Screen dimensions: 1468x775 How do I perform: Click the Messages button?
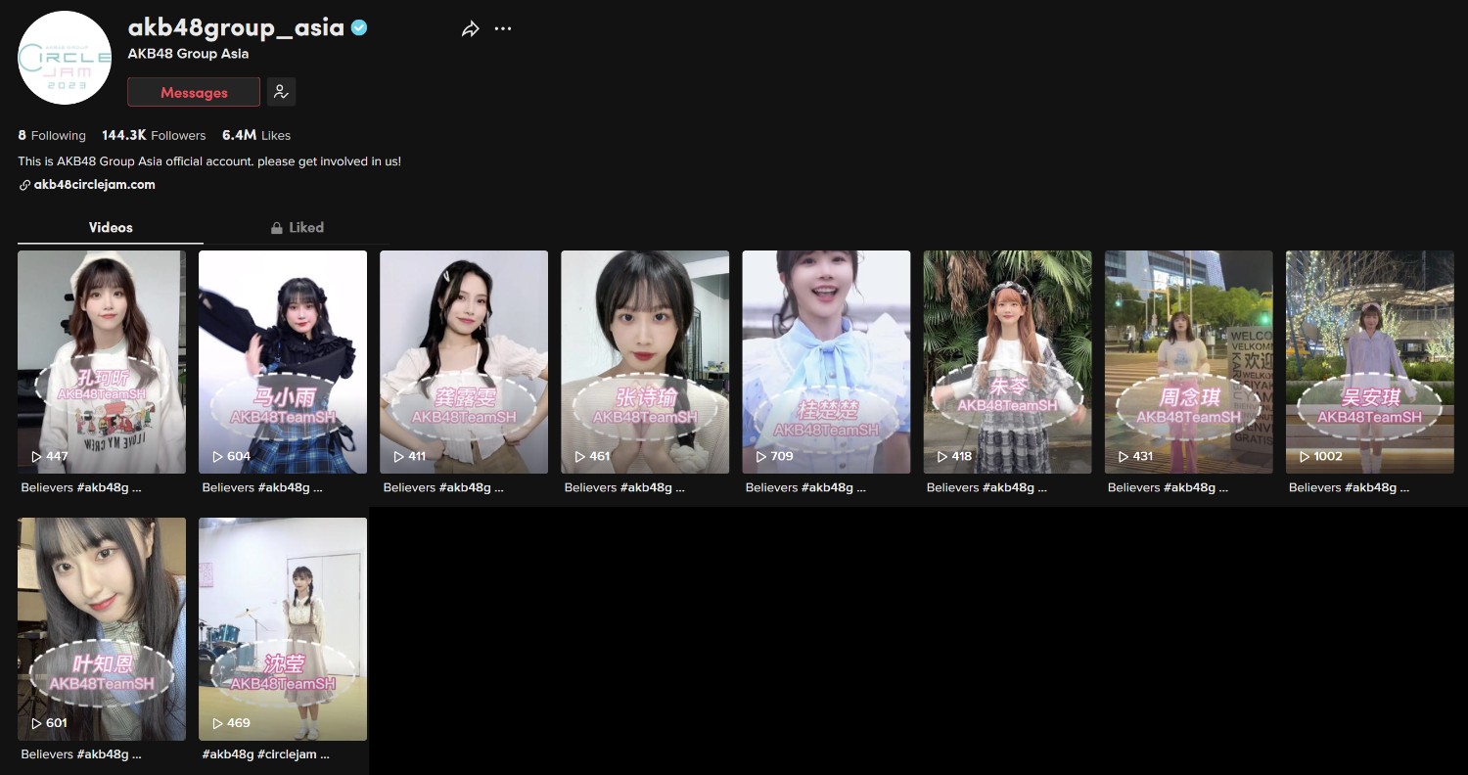194,92
